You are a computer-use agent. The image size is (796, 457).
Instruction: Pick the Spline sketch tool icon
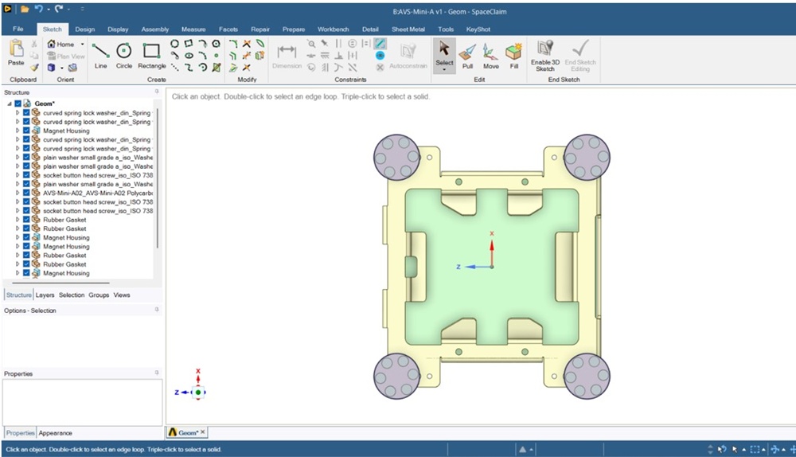click(189, 67)
